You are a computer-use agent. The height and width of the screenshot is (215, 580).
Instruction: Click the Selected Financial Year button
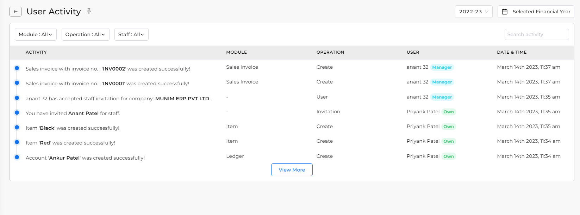coord(536,12)
